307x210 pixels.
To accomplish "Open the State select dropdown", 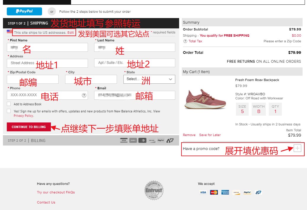I will pos(149,79).
